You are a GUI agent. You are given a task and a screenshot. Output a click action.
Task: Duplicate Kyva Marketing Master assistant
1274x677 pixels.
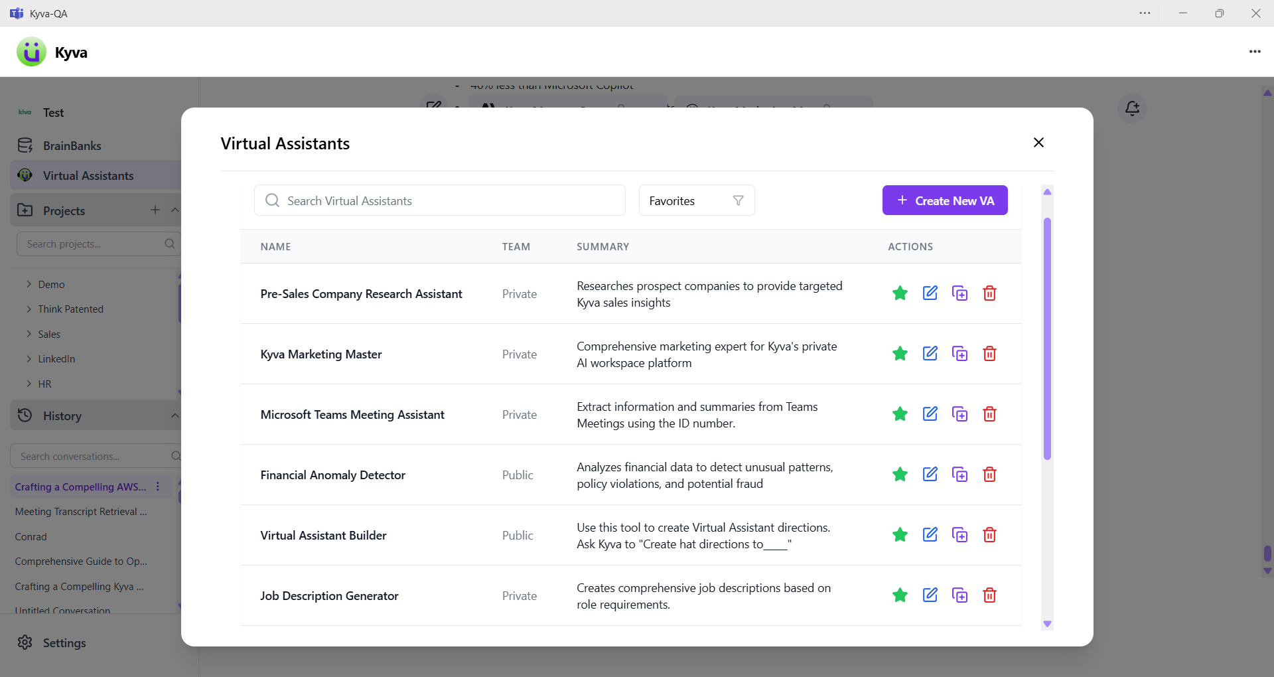coord(959,354)
